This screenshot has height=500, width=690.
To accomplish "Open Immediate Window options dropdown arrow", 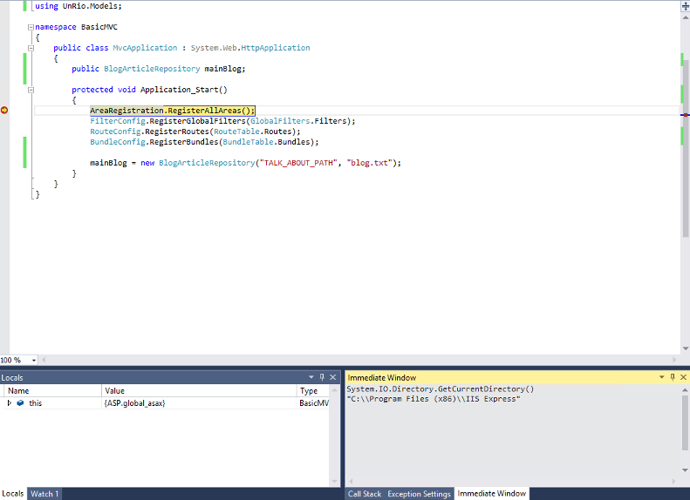I will click(661, 377).
